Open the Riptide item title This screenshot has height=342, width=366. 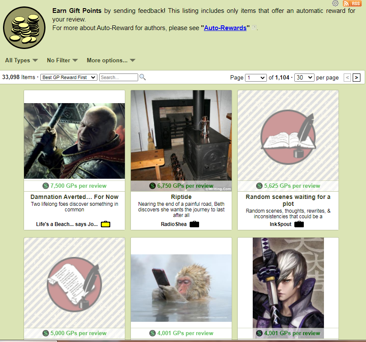click(x=181, y=197)
